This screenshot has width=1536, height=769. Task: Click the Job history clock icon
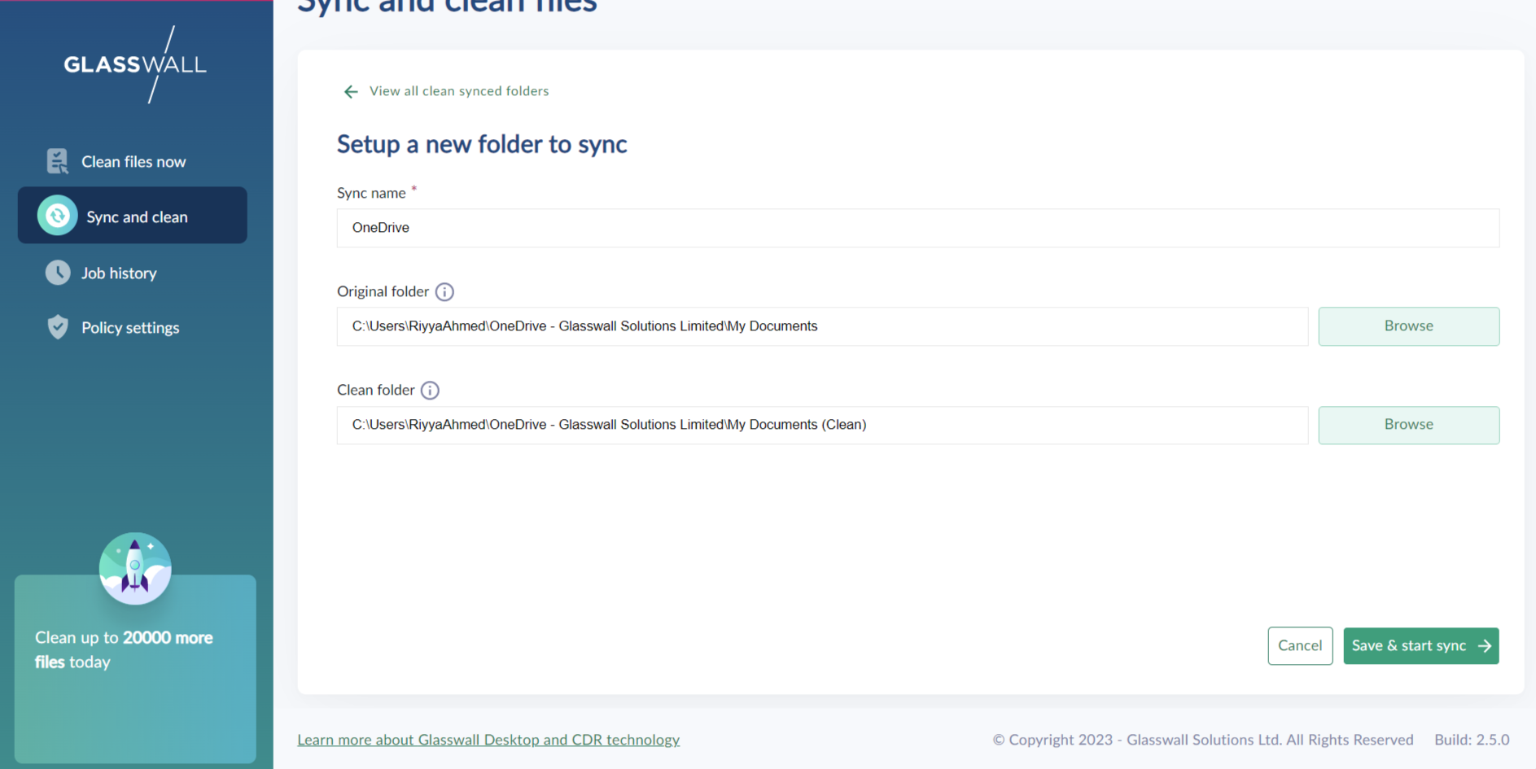[x=58, y=273]
